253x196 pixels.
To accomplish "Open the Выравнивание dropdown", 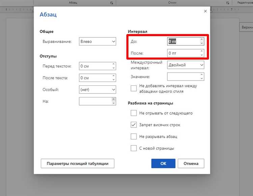I will [x=97, y=41].
